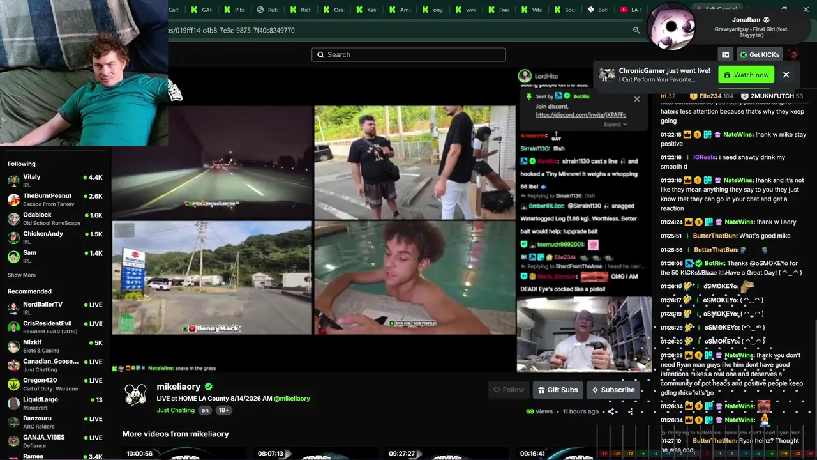817x460 pixels.
Task: Open the 10:00:56 video thumbnail
Action: 184,454
